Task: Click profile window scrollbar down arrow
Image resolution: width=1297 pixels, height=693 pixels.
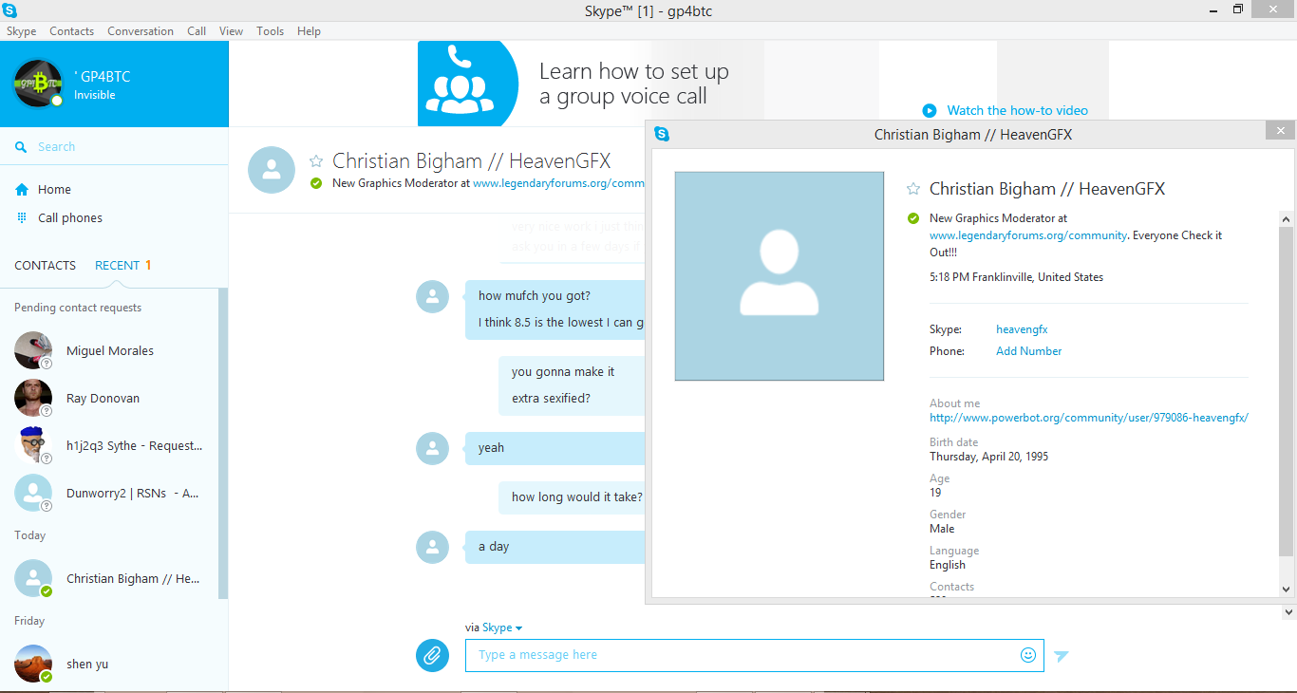Action: 1287,590
